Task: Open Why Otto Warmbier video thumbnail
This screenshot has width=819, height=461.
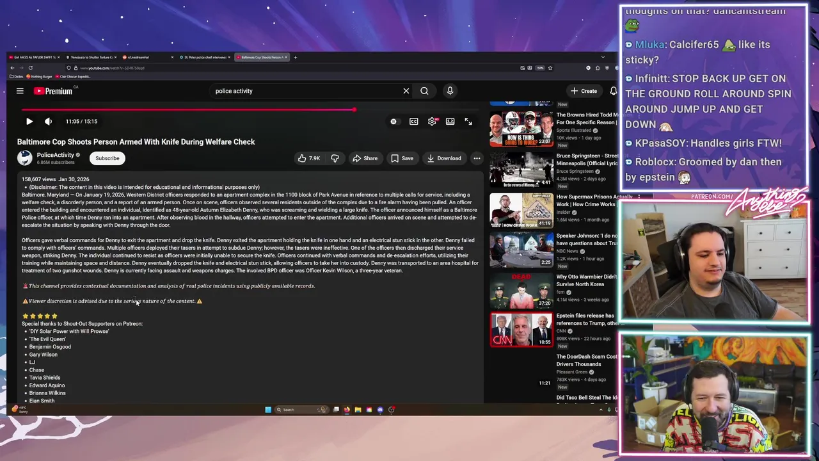Action: pos(521,291)
